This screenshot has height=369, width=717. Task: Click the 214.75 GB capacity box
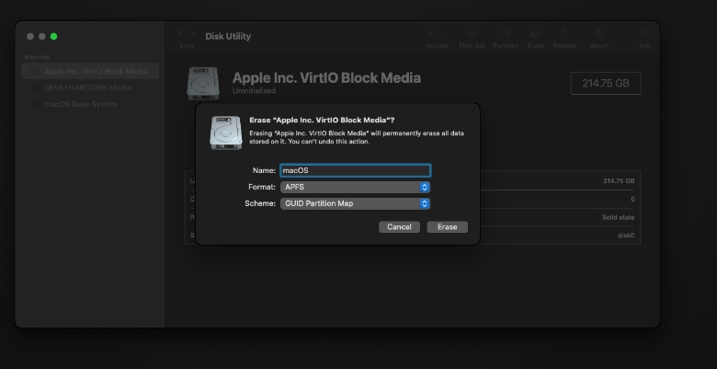tap(605, 82)
